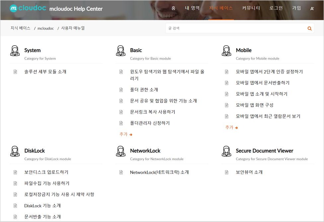
Task: Click the mcloudoc Help Center title
Action: coord(76,9)
